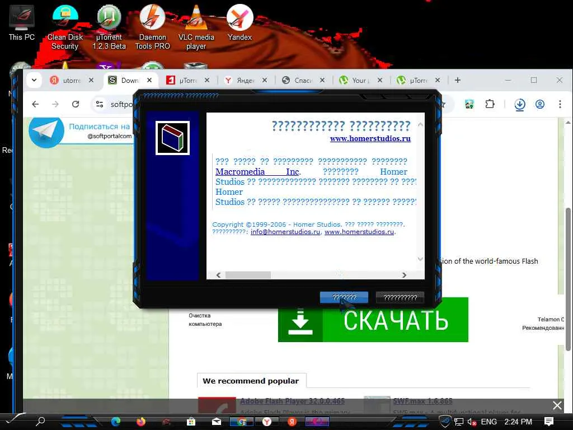Click the browser page vertical scrollbar
This screenshot has height=430, width=573.
(x=568, y=280)
